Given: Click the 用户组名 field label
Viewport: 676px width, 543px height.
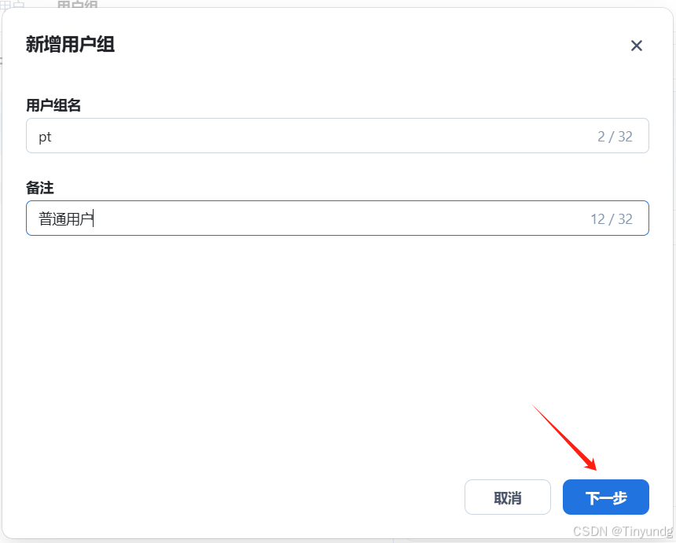Looking at the screenshot, I should 53,105.
